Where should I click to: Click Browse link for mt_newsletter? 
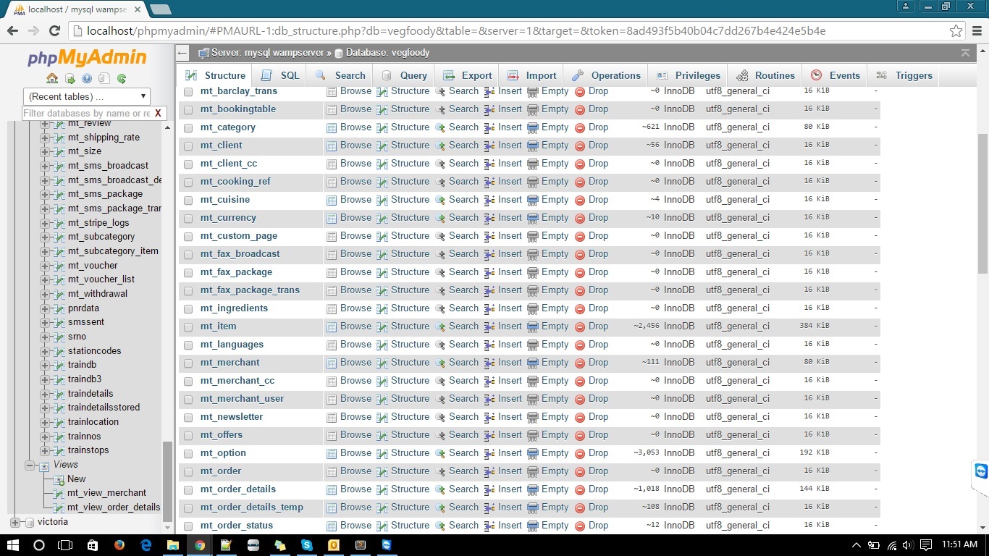click(355, 417)
